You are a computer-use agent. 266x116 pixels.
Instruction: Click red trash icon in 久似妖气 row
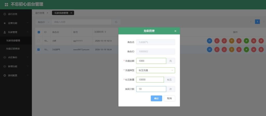tap(261, 49)
